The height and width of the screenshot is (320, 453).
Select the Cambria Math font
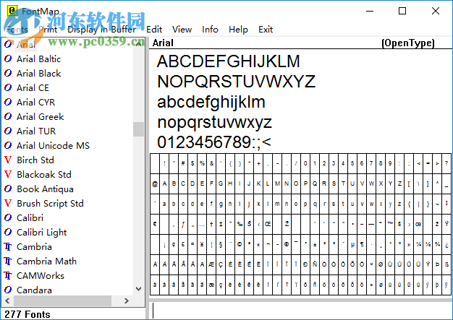click(46, 261)
